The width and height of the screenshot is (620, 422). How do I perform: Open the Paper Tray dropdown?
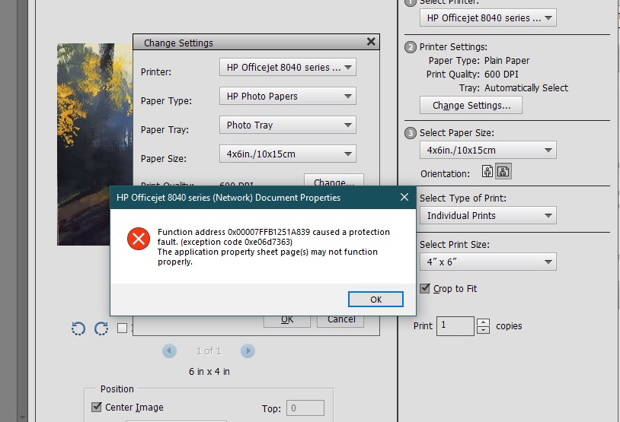288,125
